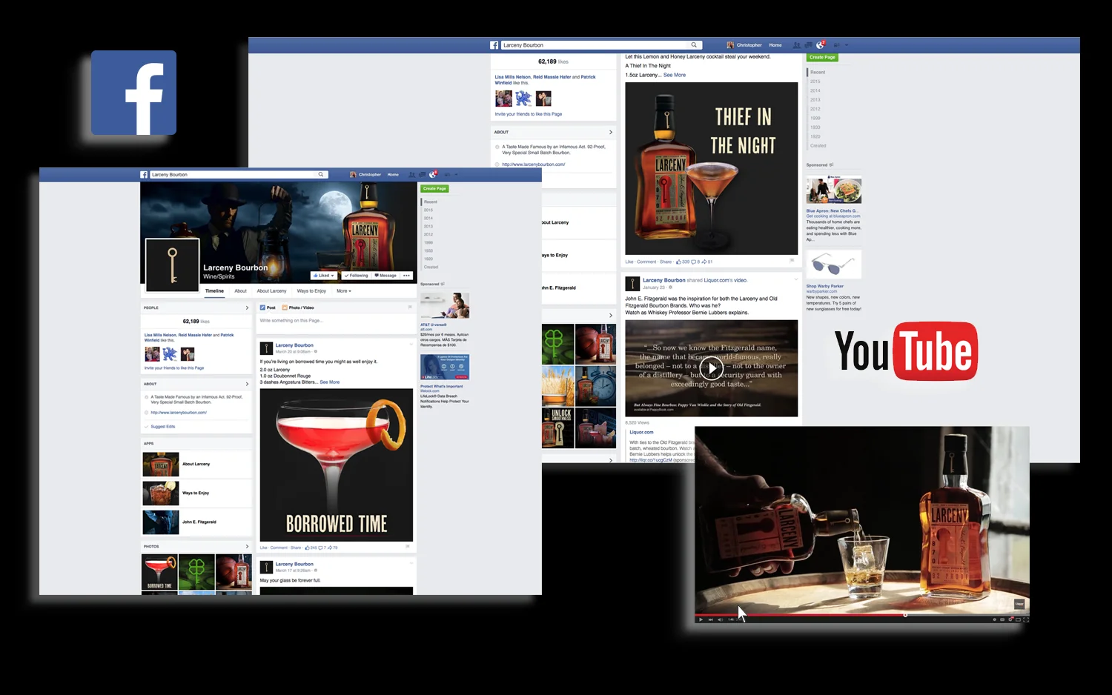This screenshot has width=1112, height=695.
Task: Toggle the Following button on the Larceny Bourbon page
Action: [356, 276]
